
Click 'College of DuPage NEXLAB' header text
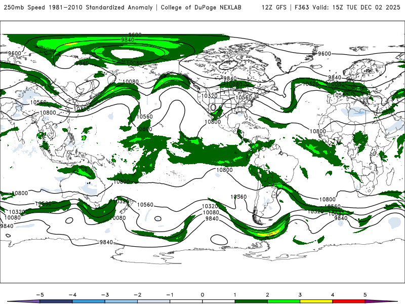tap(201, 8)
